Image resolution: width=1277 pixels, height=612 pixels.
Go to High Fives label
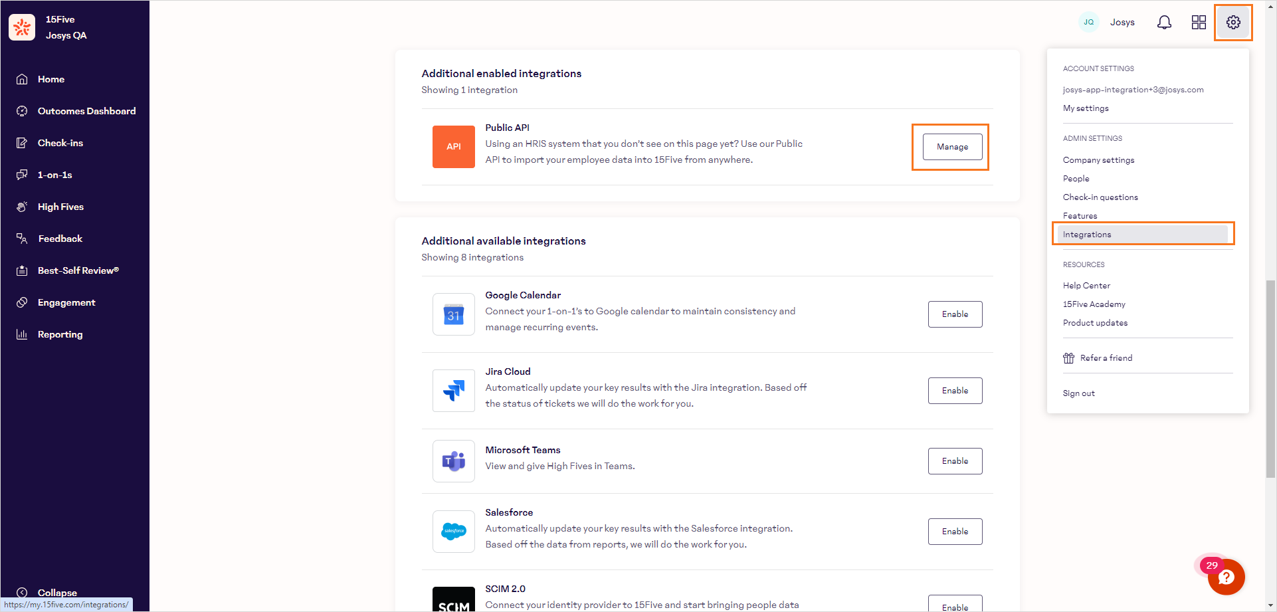pos(60,207)
